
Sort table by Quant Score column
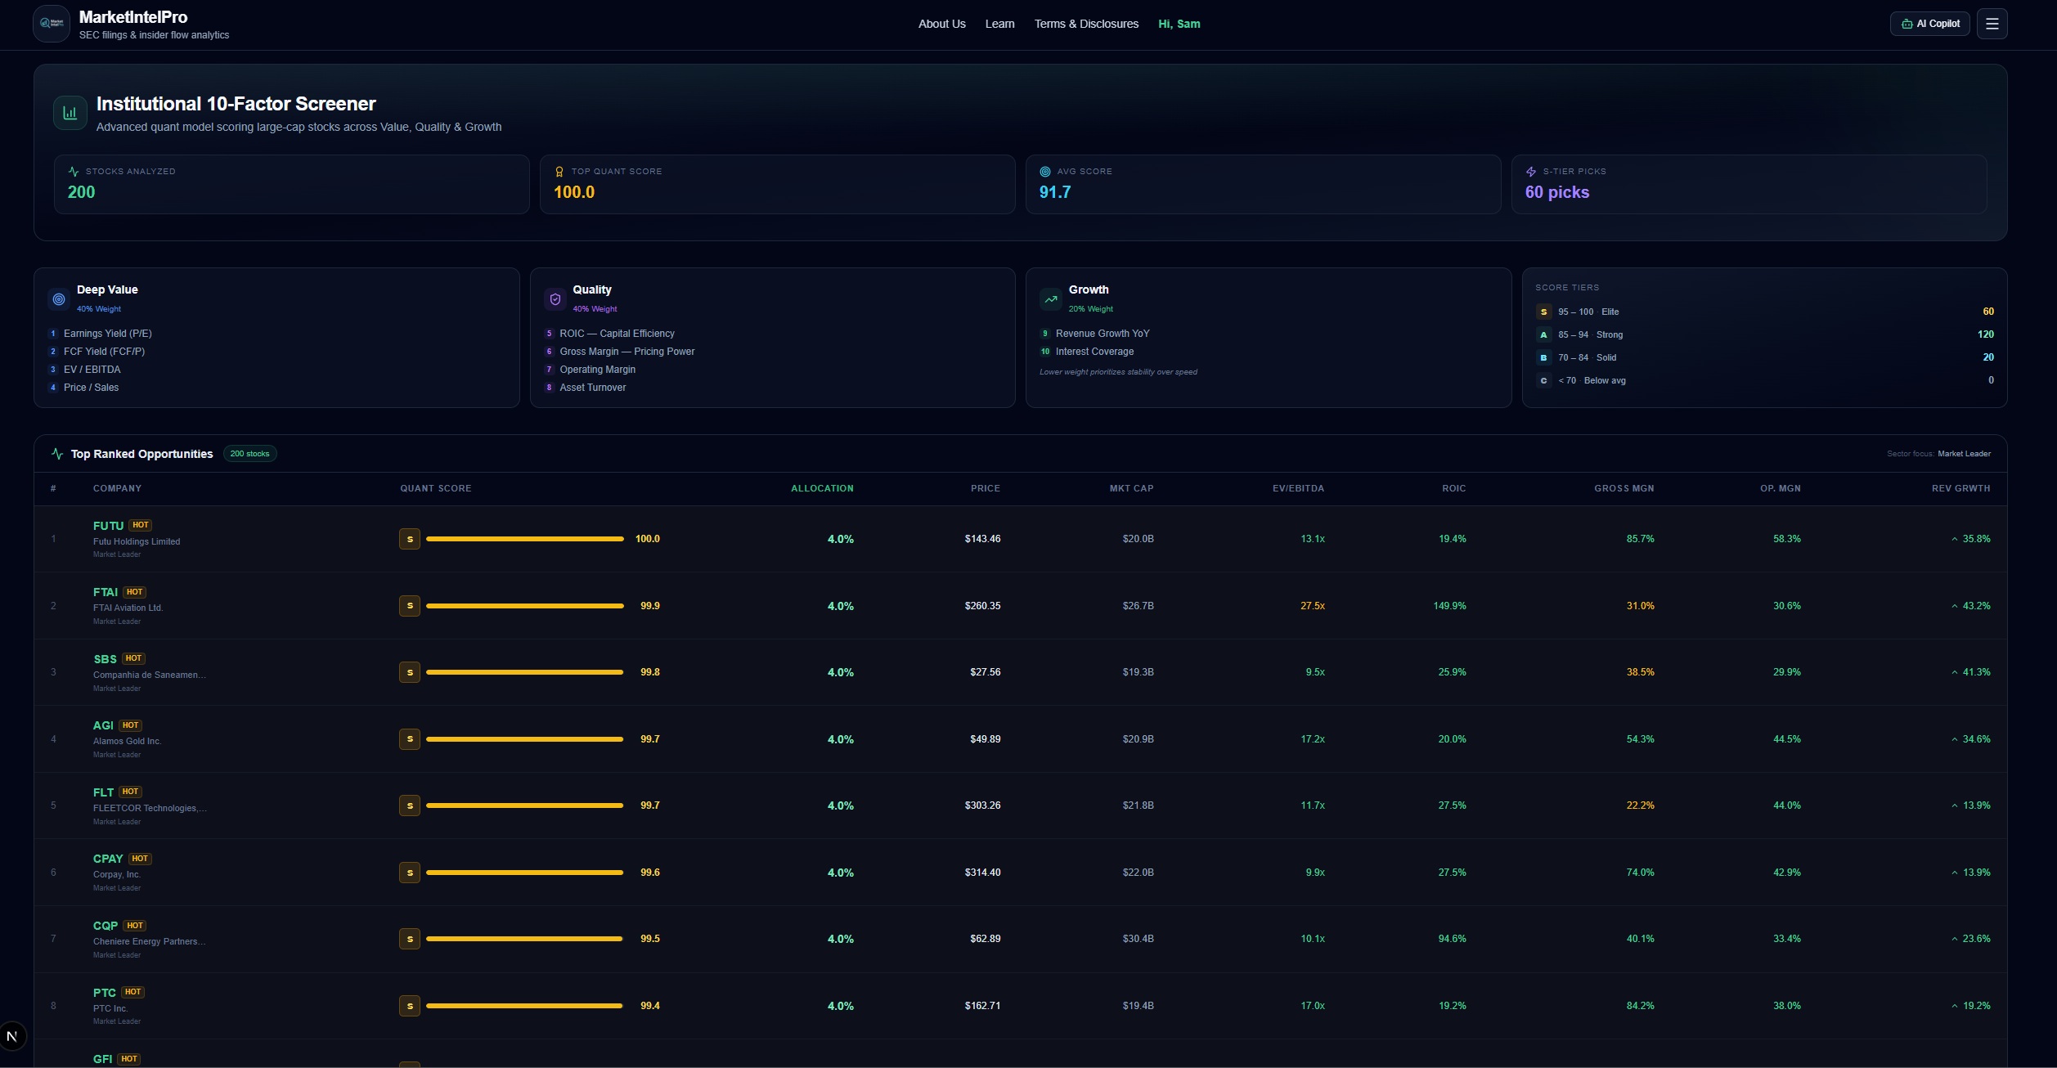(x=435, y=488)
